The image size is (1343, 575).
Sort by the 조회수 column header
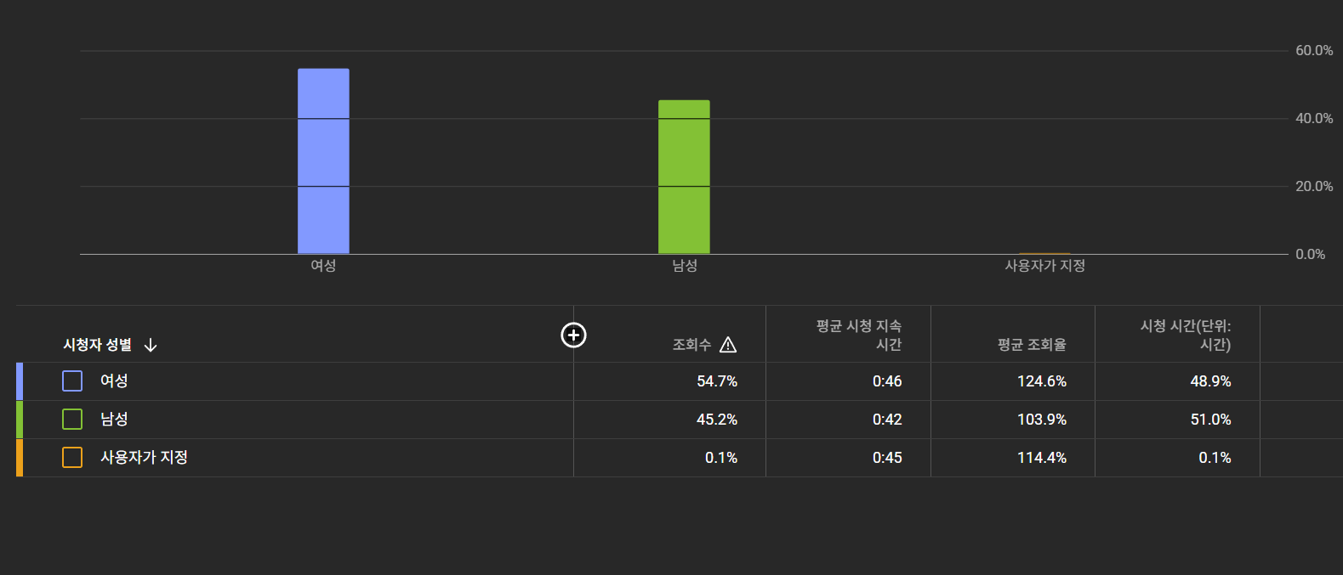[691, 345]
